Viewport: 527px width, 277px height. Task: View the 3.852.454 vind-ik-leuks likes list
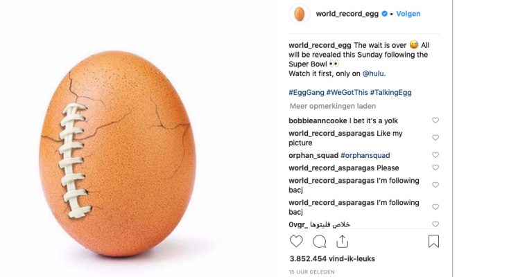point(332,259)
